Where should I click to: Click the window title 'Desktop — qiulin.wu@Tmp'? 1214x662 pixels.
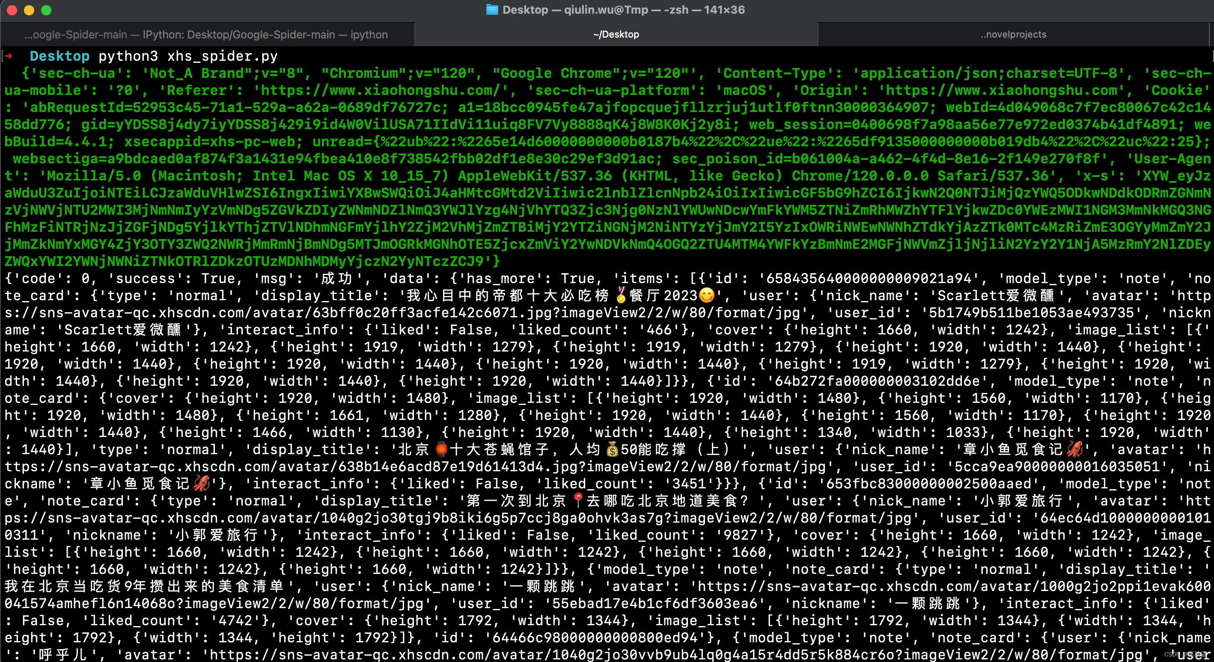pos(575,9)
